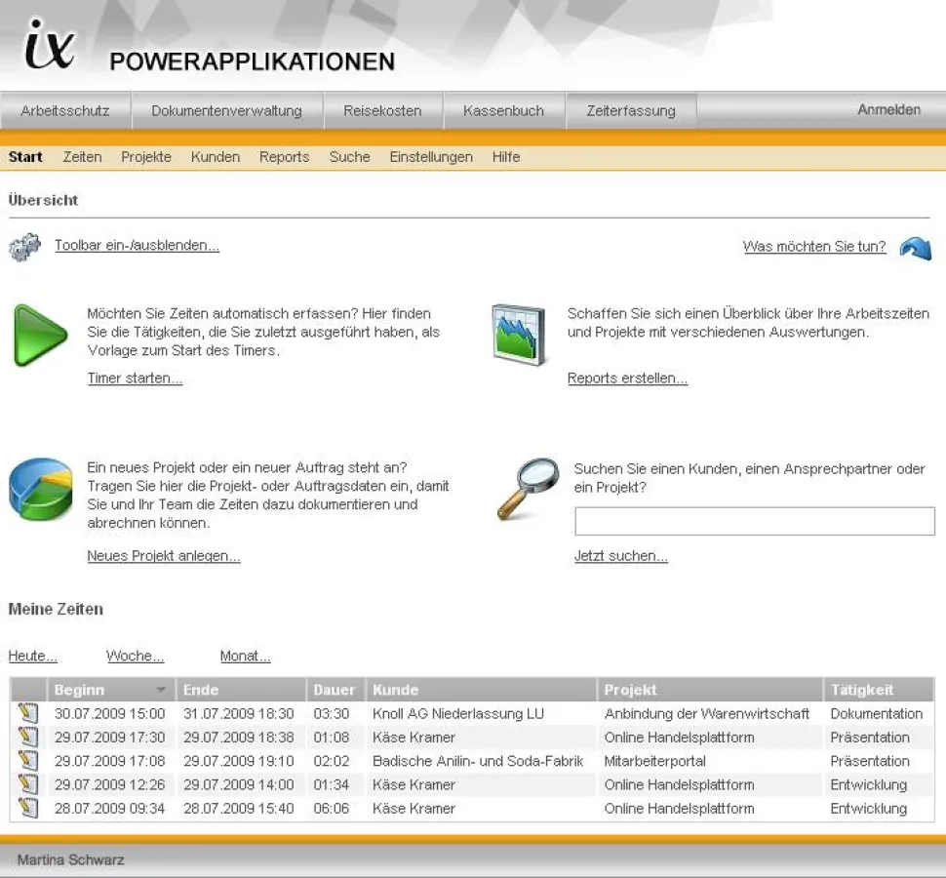The width and height of the screenshot is (946, 878).
Task: Click the Anmelden button
Action: (x=888, y=110)
